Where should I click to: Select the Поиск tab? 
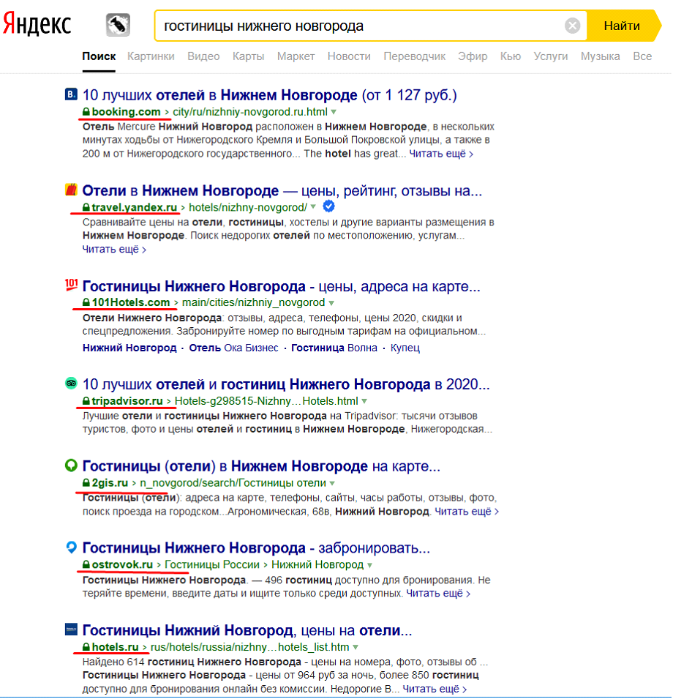click(x=99, y=56)
